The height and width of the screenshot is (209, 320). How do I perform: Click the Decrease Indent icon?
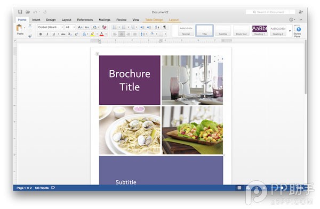click(x=142, y=27)
